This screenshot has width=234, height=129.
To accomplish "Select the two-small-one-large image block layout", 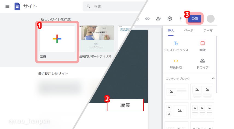I will pyautogui.click(x=176, y=111).
